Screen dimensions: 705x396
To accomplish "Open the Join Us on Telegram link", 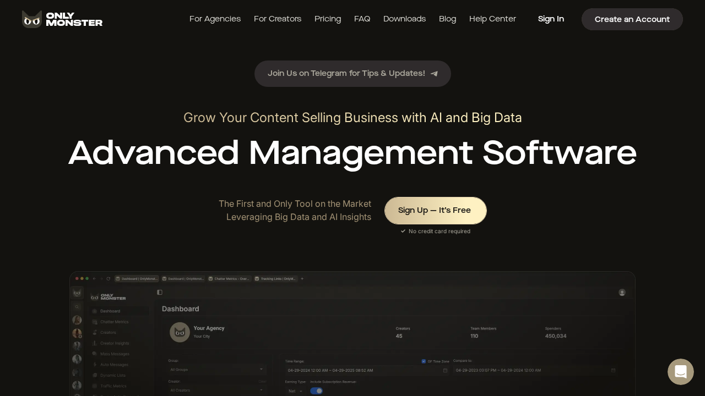I will (352, 74).
